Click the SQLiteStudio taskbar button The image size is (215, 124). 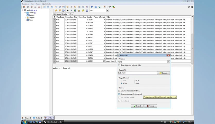[x=53, y=122]
